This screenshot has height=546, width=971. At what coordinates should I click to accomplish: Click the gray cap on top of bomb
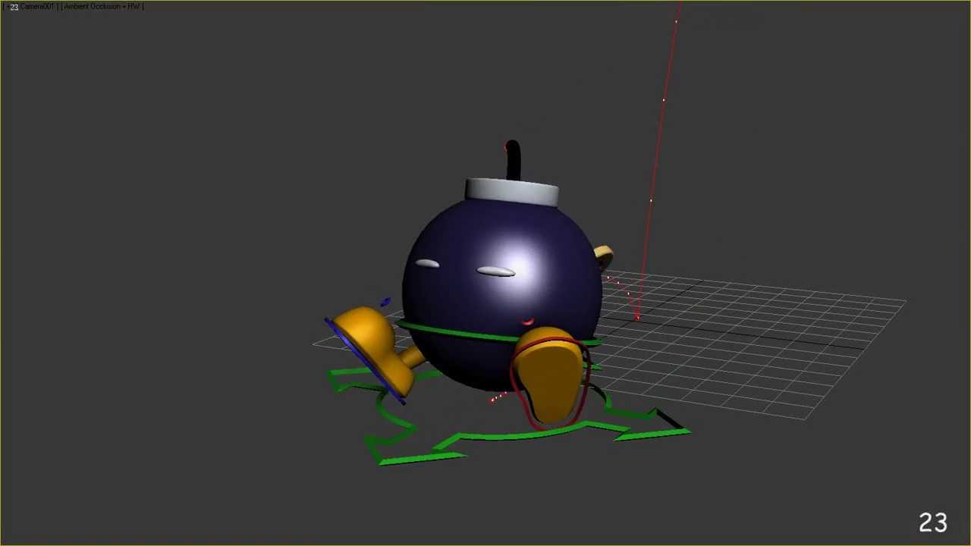(512, 193)
